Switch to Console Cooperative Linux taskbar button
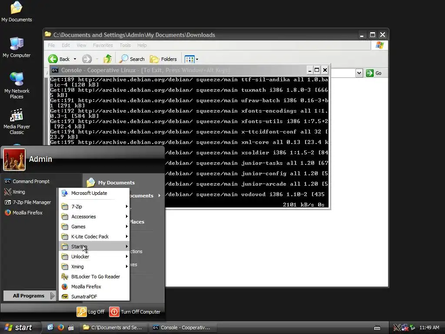 click(183, 327)
